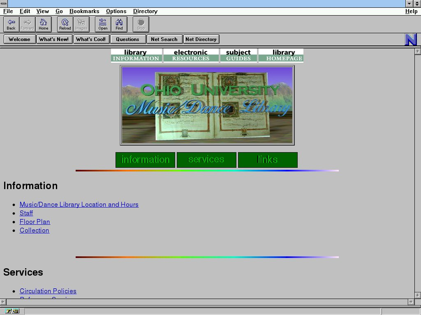Open the Options menu
The width and height of the screenshot is (421, 315).
(x=116, y=11)
